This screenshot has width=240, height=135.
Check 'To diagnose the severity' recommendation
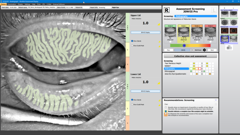click(166, 114)
